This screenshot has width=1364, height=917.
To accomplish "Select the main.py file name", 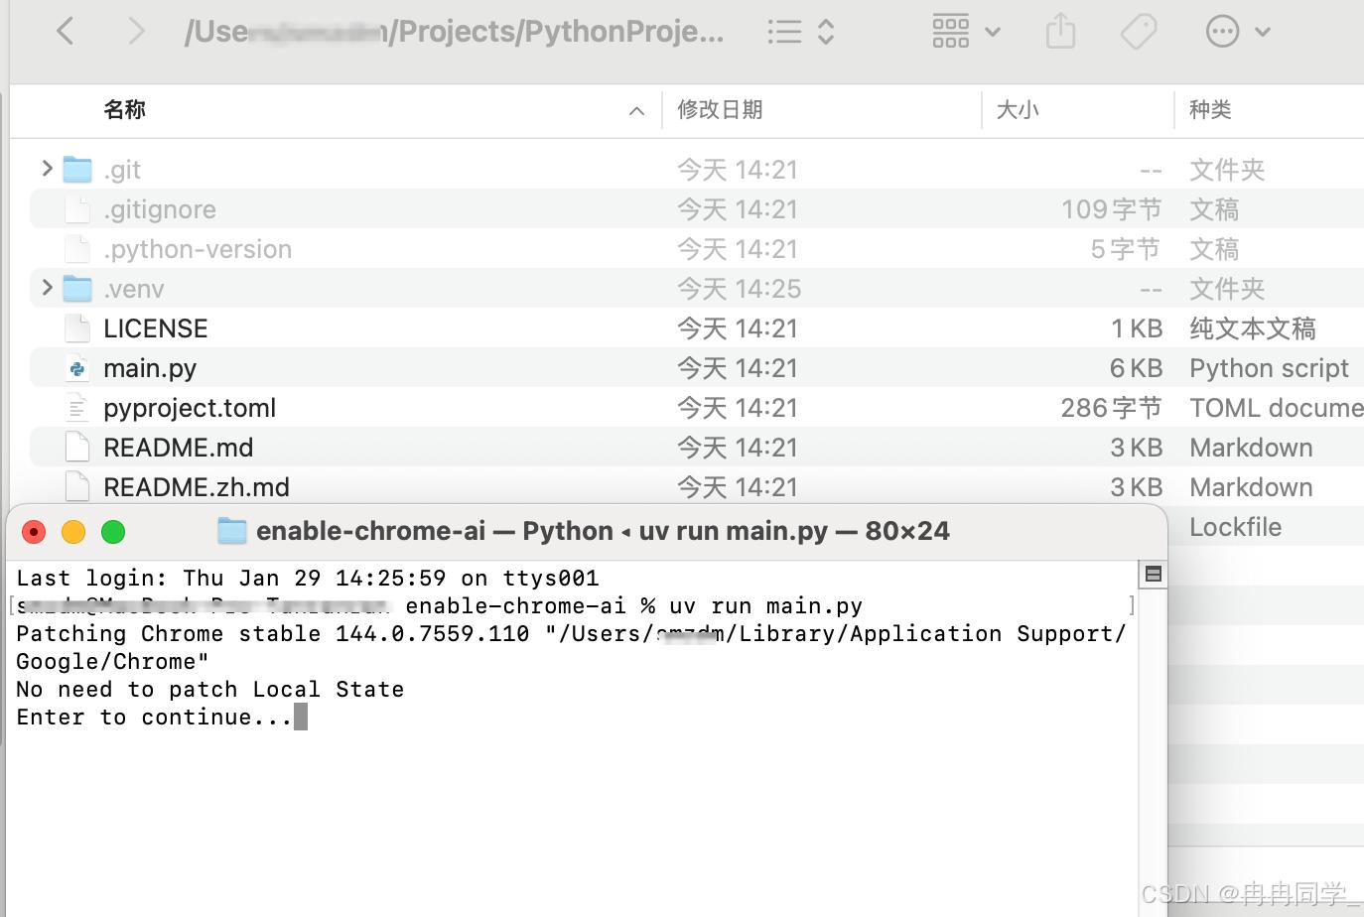I will 150,368.
